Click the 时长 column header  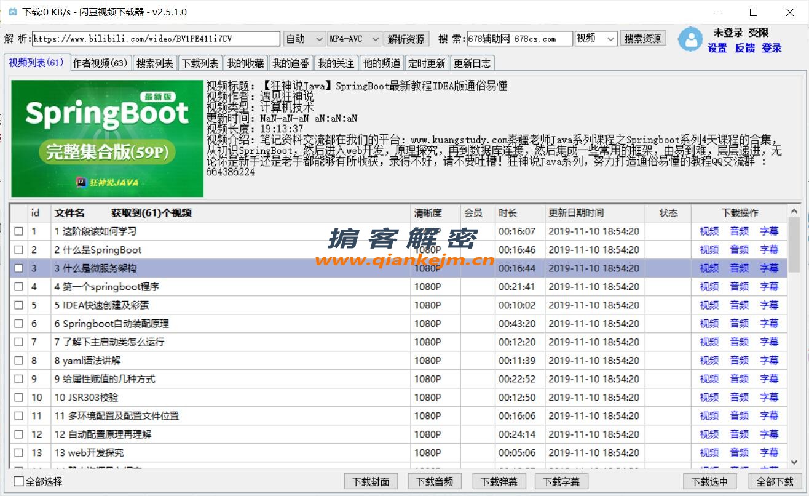520,213
